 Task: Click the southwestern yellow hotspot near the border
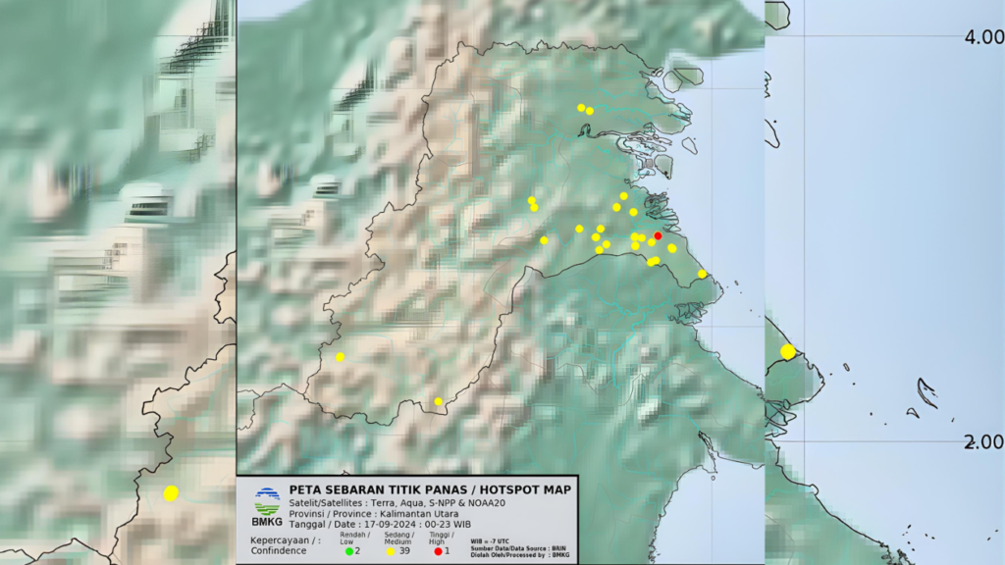pos(340,357)
